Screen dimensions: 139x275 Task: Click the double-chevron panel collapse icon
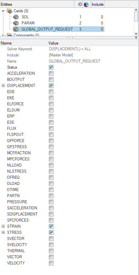pyautogui.click(x=136, y=37)
